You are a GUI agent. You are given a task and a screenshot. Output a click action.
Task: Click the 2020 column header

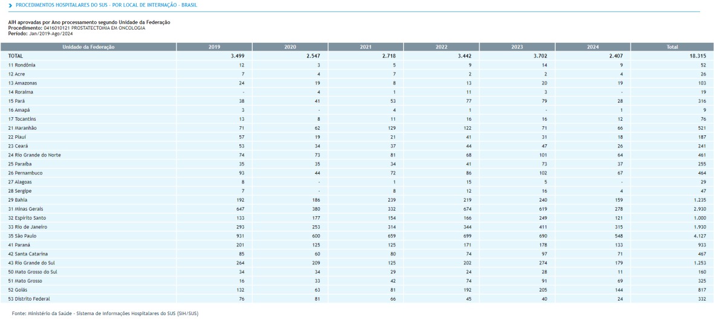tap(290, 46)
